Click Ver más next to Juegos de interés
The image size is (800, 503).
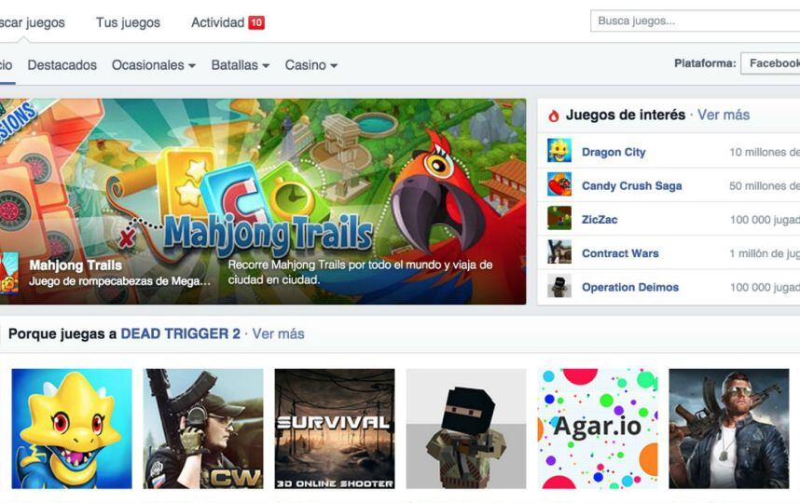tap(724, 115)
